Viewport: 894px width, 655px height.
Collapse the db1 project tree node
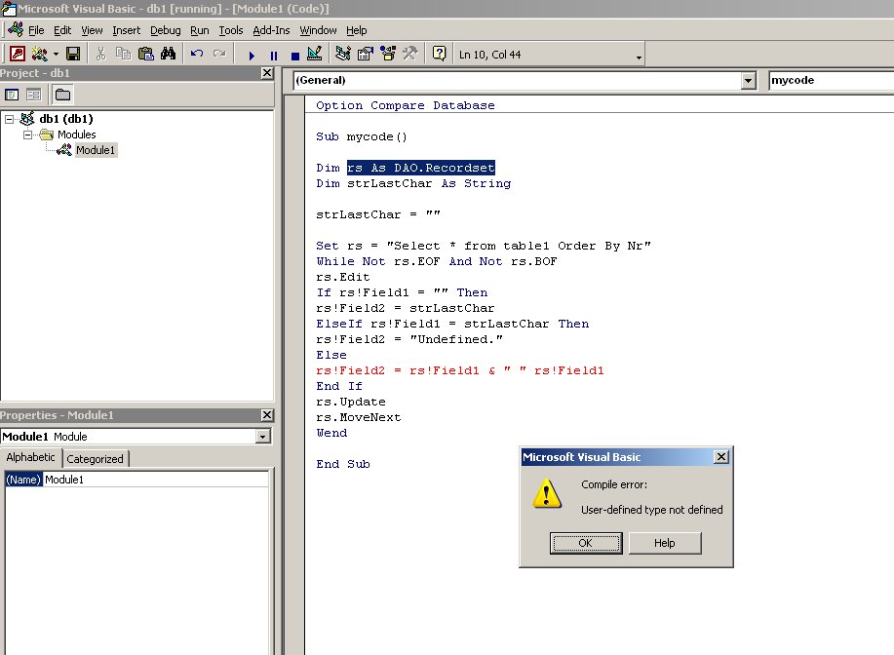pyautogui.click(x=10, y=119)
